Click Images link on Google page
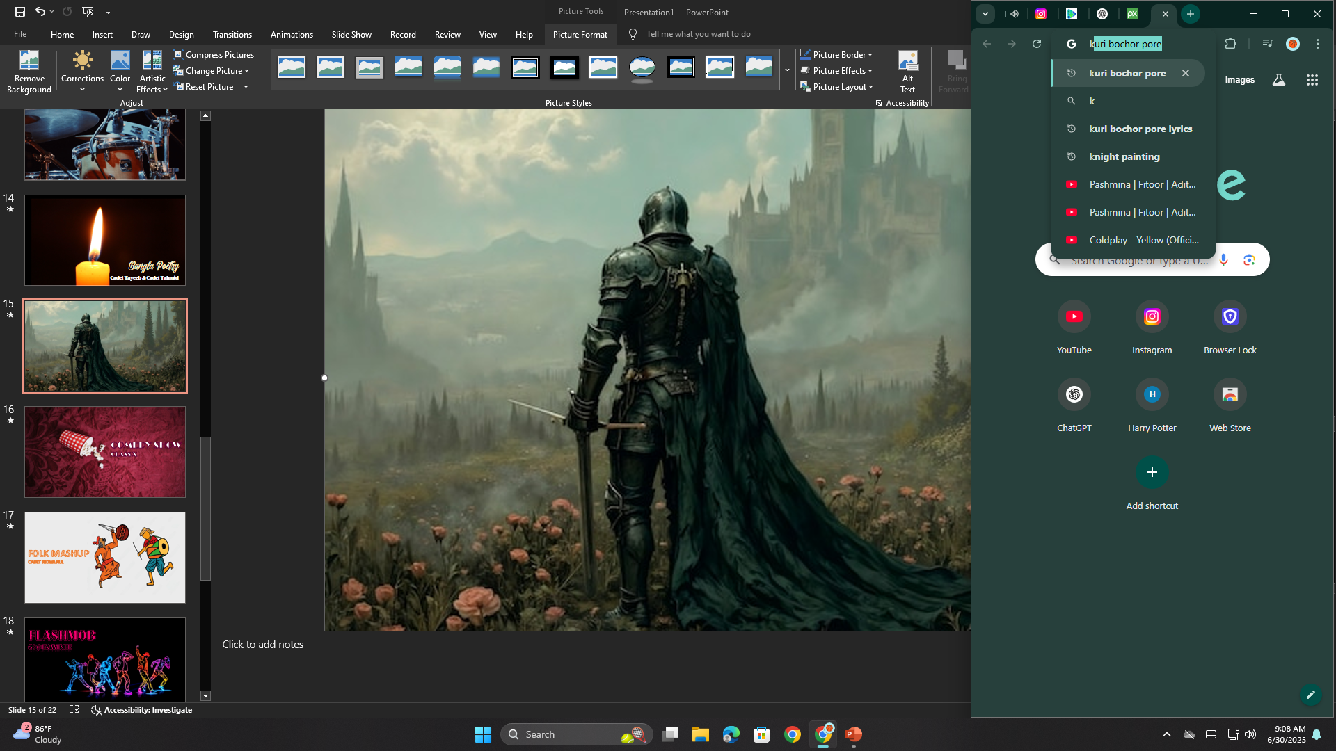The width and height of the screenshot is (1336, 751). click(x=1239, y=80)
